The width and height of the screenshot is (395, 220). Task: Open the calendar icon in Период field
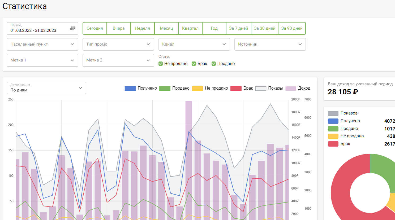(x=72, y=28)
